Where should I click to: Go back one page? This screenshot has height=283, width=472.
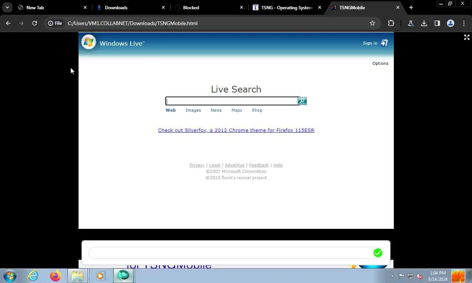(8, 23)
